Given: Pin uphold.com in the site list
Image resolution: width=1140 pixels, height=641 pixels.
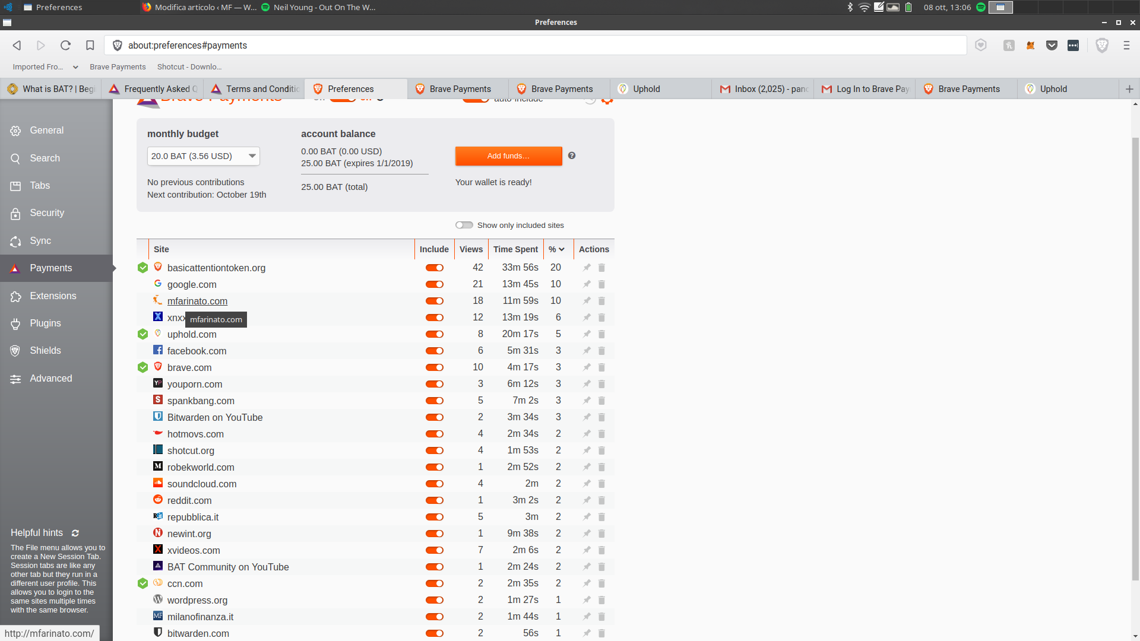Looking at the screenshot, I should click(x=587, y=334).
